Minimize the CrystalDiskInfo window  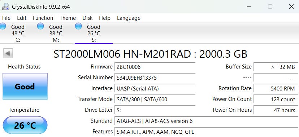click(249, 6)
